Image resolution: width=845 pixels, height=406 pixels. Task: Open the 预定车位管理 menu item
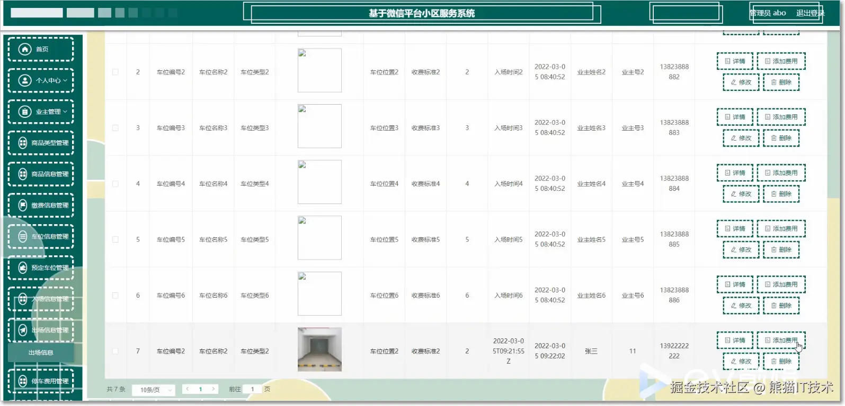pyautogui.click(x=41, y=267)
